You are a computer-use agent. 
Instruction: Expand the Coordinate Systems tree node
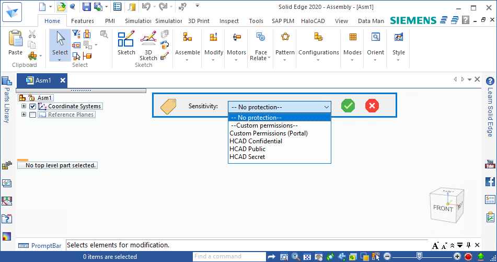click(x=24, y=107)
